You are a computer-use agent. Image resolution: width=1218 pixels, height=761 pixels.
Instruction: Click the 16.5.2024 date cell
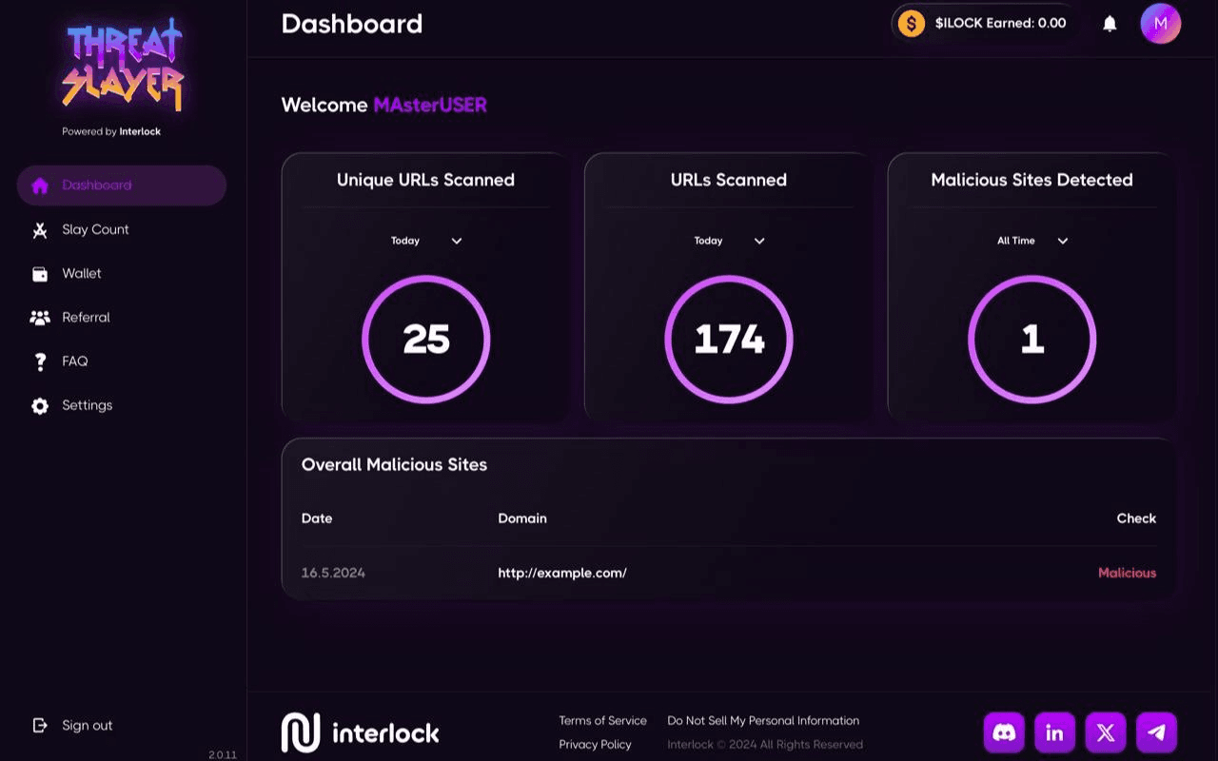333,573
